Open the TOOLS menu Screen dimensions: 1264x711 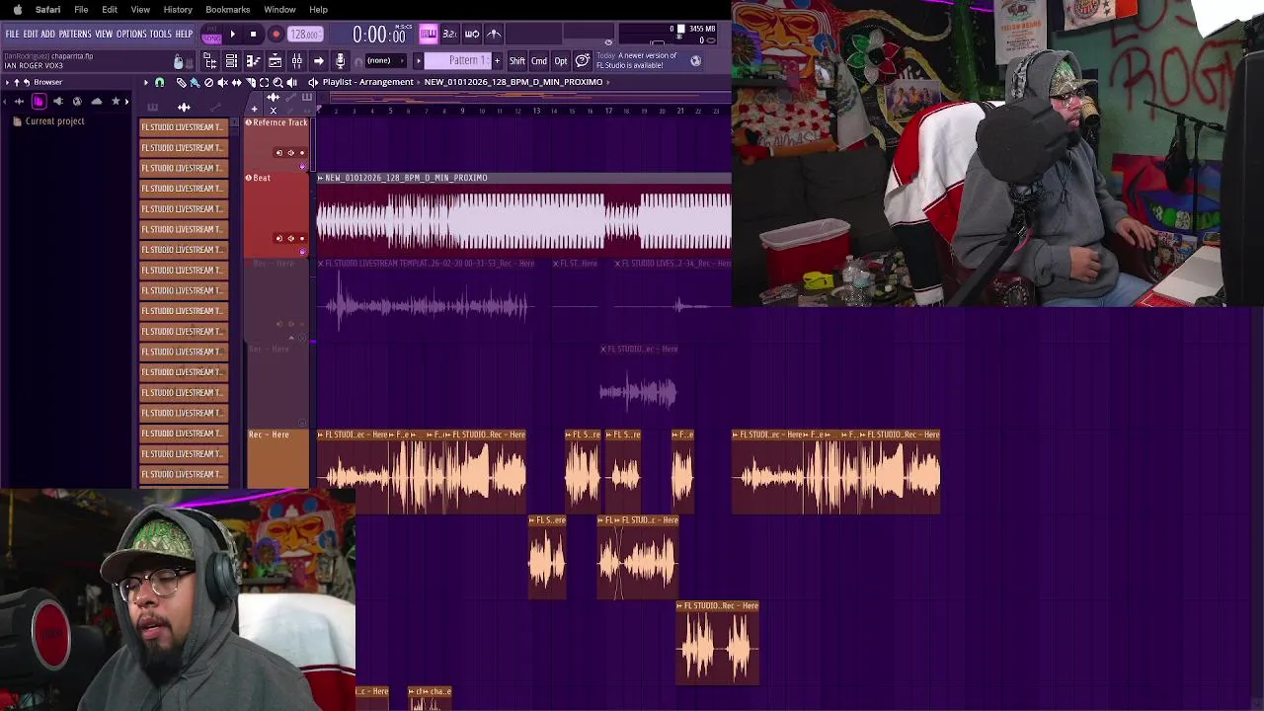(161, 34)
